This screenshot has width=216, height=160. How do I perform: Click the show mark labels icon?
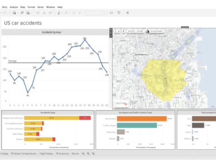pos(74,13)
